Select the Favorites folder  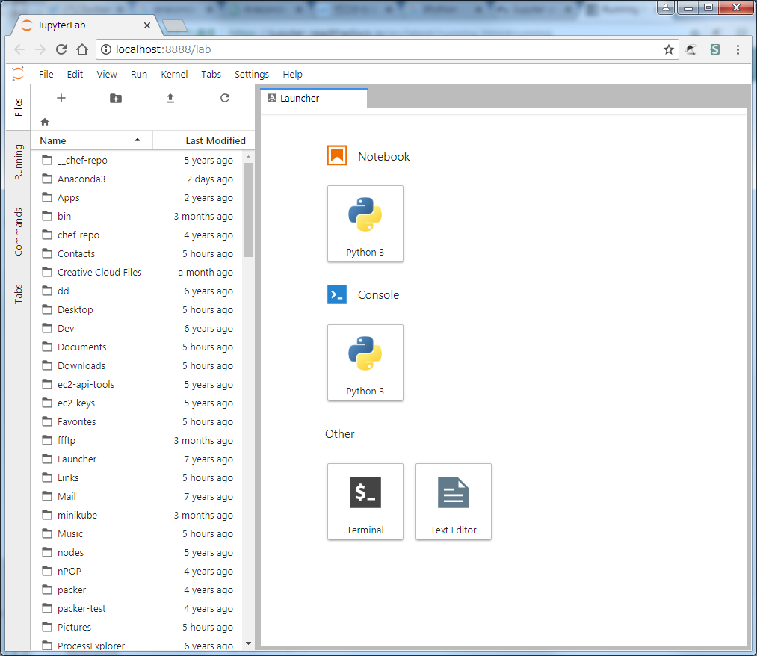click(137, 421)
